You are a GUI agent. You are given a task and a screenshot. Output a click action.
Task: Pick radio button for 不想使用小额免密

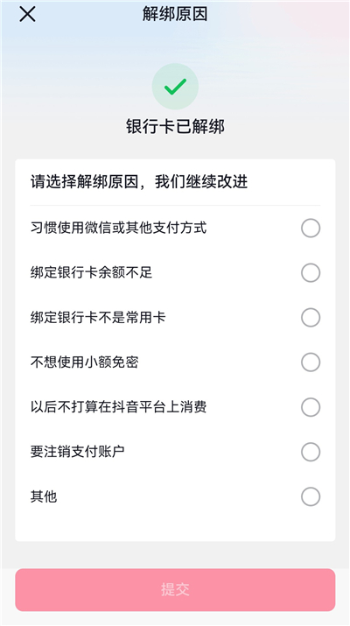tap(311, 362)
